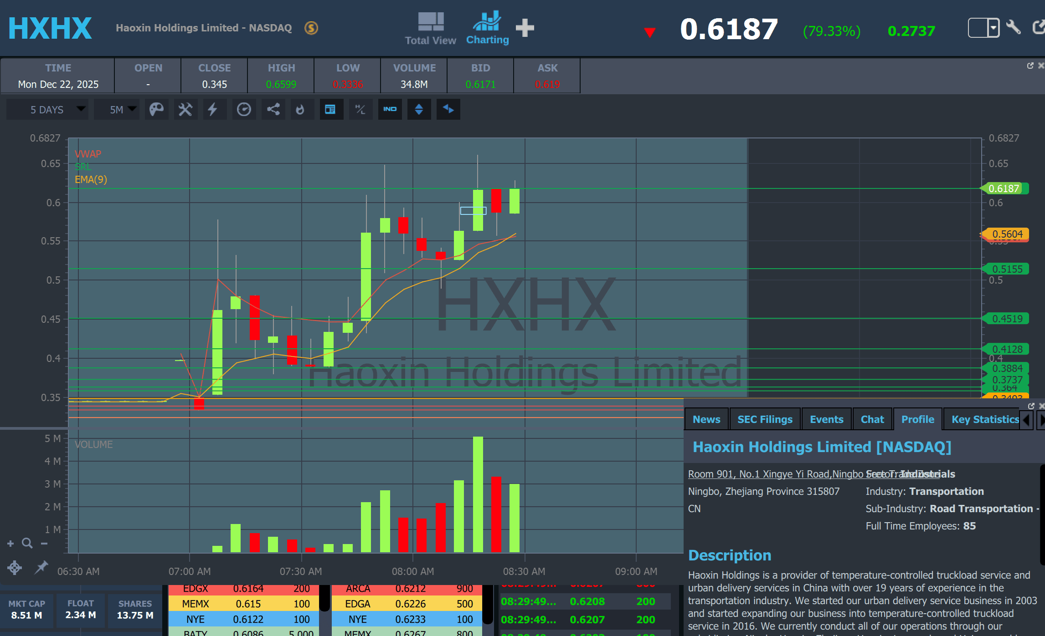Viewport: 1045px width, 636px height.
Task: Open the color palette settings
Action: point(156,109)
